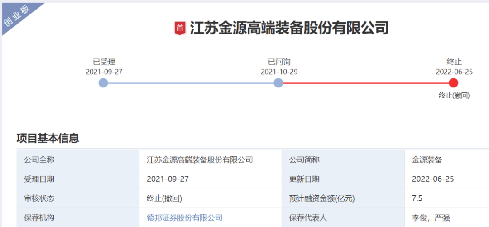The height and width of the screenshot is (227, 489).
Task: Click the 2021-10-29 date under 已问询
Action: pos(279,72)
